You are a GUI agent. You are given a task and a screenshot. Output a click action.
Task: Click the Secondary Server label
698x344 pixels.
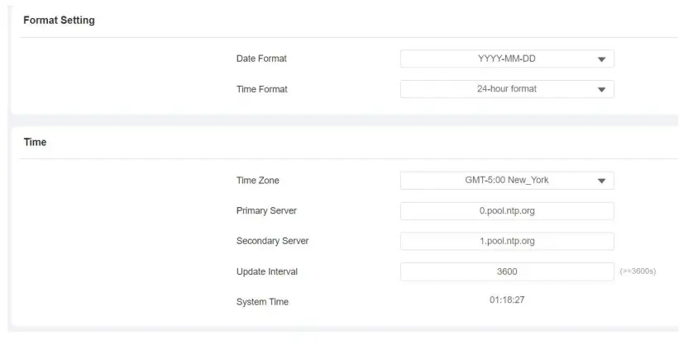272,241
